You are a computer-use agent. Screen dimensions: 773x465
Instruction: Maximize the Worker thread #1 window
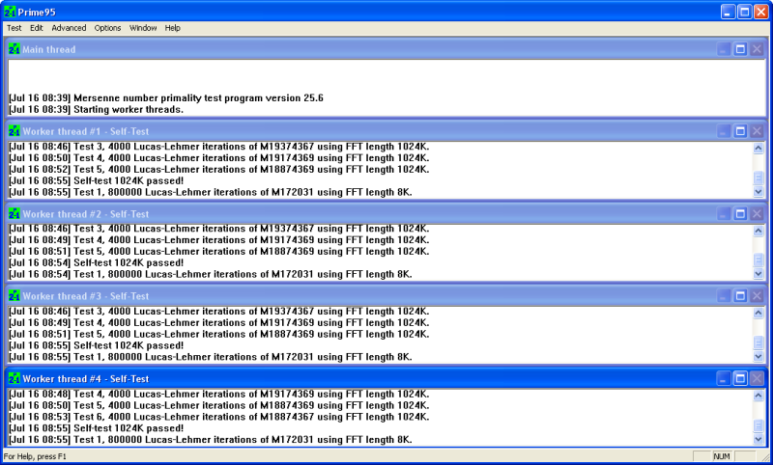pyautogui.click(x=740, y=131)
